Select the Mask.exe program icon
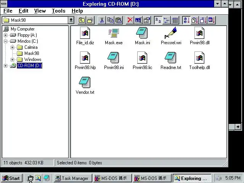Viewport: 244px width, 183px height. click(114, 33)
